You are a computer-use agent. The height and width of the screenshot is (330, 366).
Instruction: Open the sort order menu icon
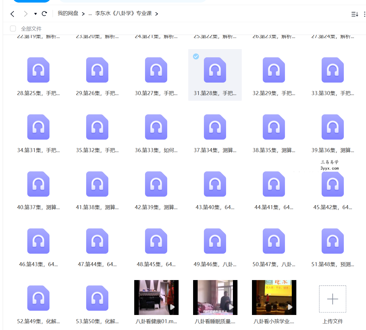tap(355, 14)
